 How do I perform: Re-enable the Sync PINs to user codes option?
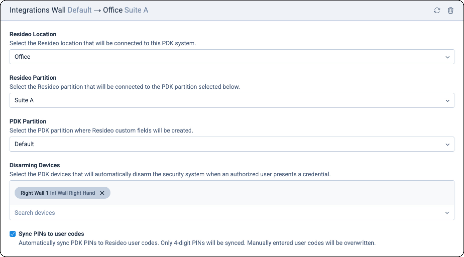[x=12, y=234]
